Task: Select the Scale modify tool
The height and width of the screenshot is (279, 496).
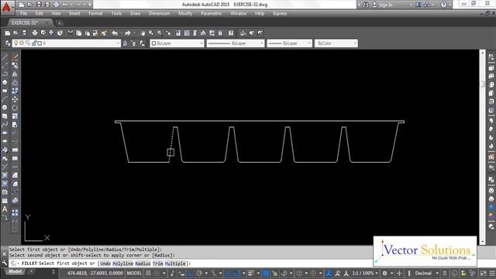Action: point(15,116)
